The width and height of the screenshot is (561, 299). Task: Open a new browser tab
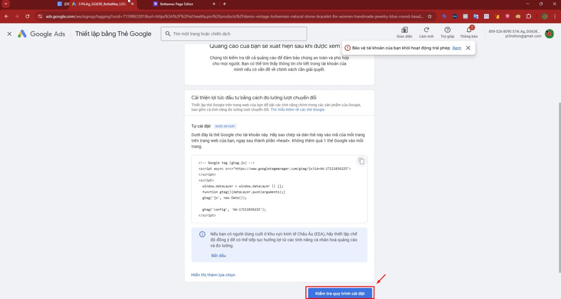pyautogui.click(x=224, y=4)
